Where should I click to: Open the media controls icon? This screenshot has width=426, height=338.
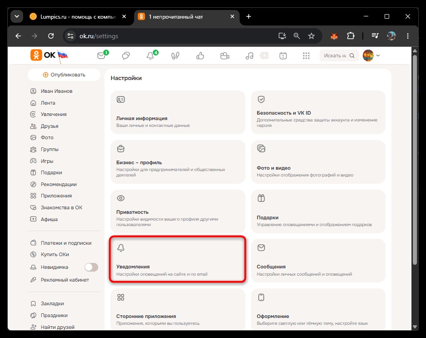[x=375, y=36]
